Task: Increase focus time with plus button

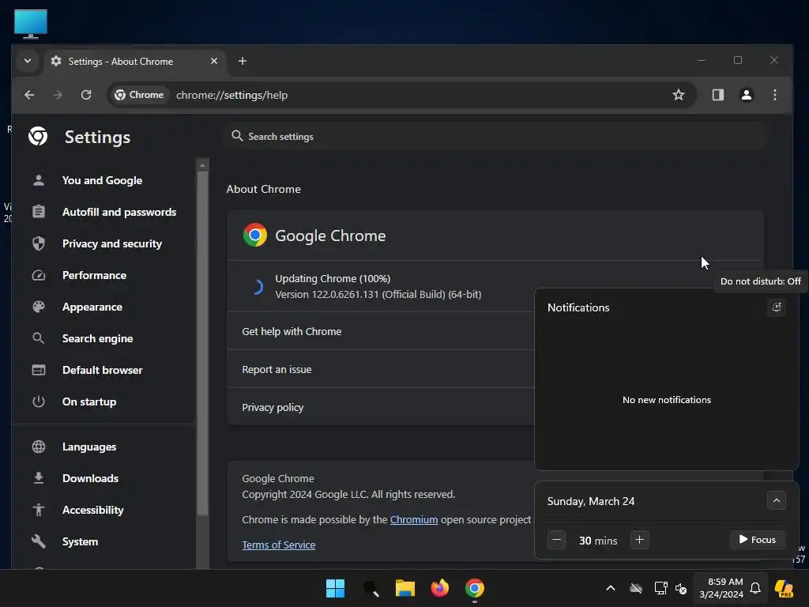Action: [x=639, y=540]
